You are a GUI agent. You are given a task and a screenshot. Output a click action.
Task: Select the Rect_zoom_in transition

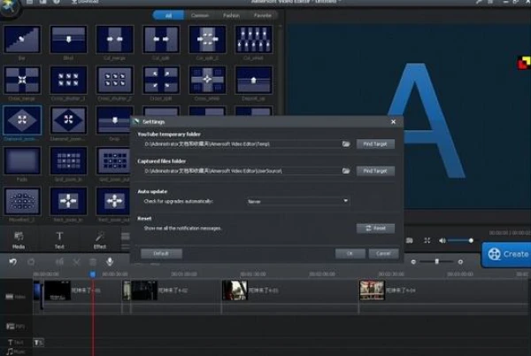(x=68, y=201)
